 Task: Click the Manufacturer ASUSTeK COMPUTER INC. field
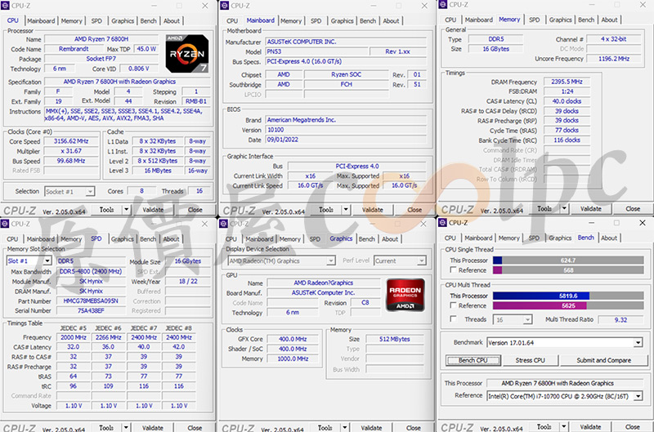pyautogui.click(x=346, y=42)
